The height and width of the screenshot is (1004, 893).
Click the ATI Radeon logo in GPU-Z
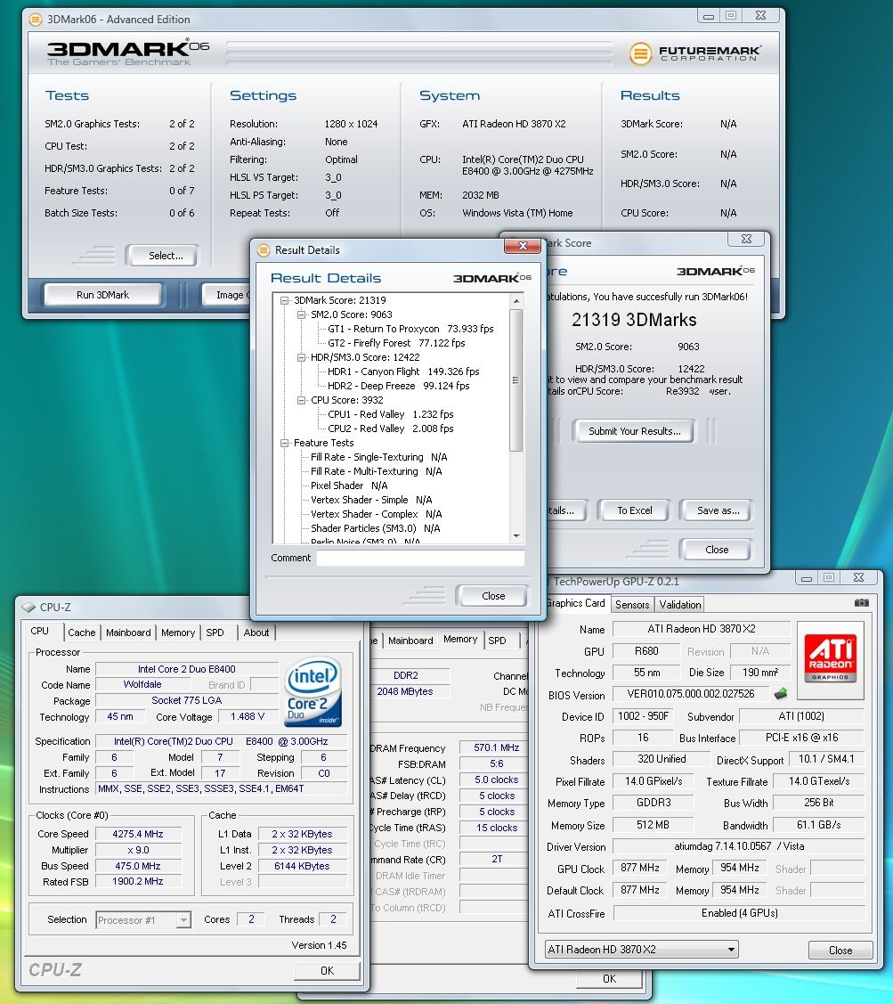[831, 659]
